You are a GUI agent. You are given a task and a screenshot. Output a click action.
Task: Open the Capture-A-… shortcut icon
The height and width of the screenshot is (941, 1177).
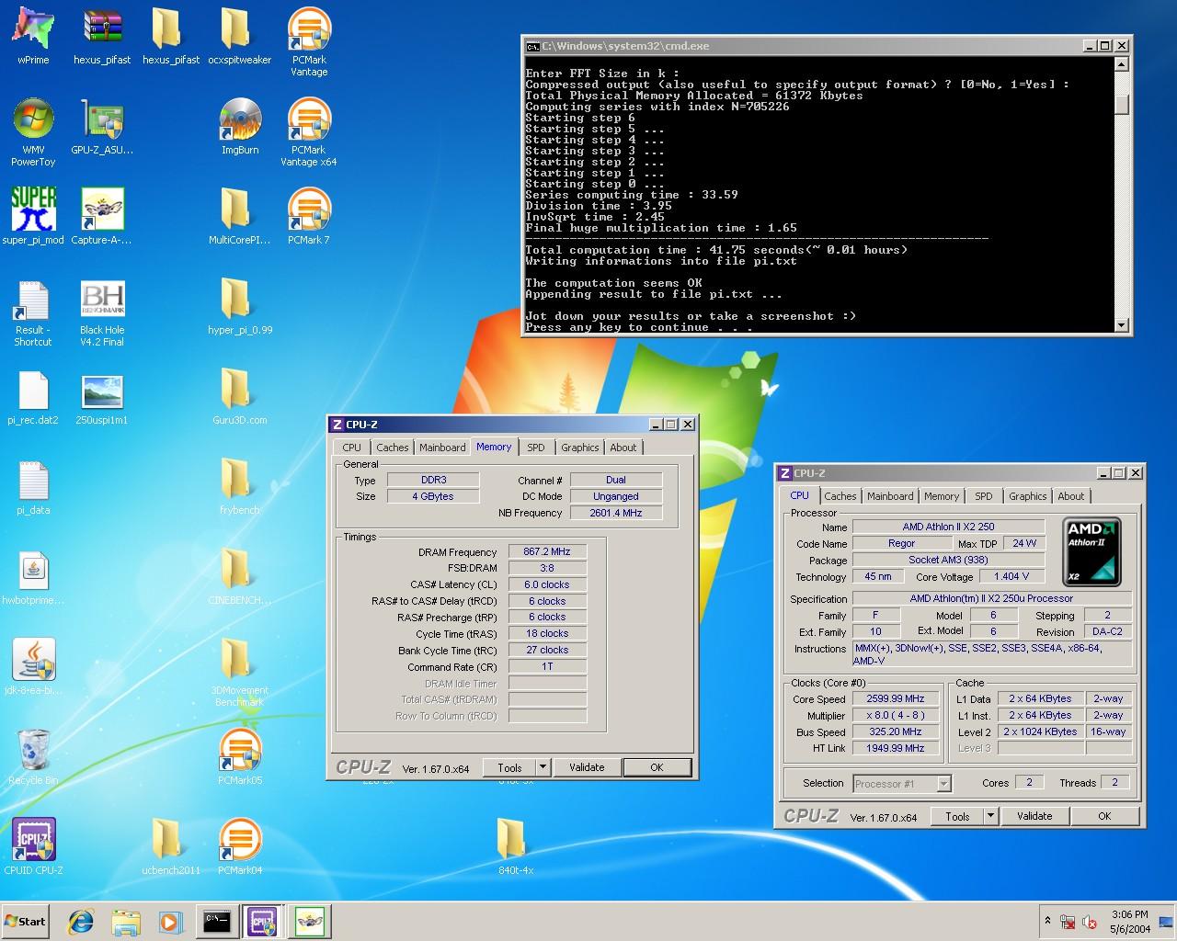pos(102,216)
